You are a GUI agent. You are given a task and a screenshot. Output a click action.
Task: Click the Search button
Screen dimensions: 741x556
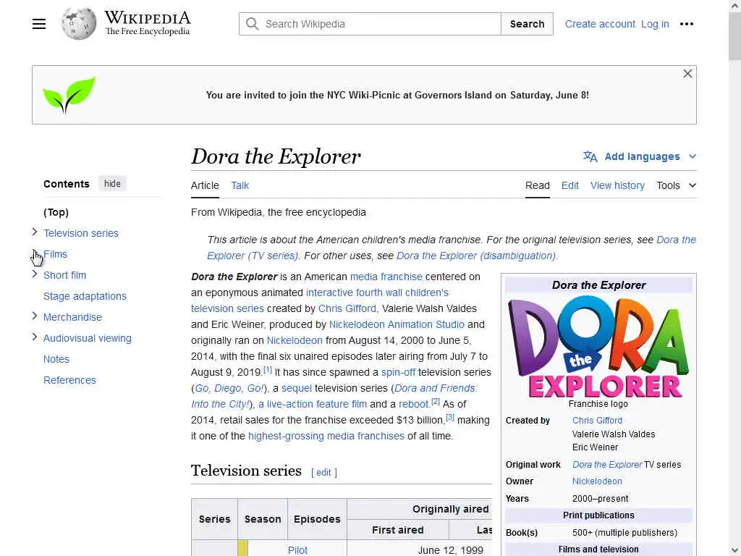(527, 24)
